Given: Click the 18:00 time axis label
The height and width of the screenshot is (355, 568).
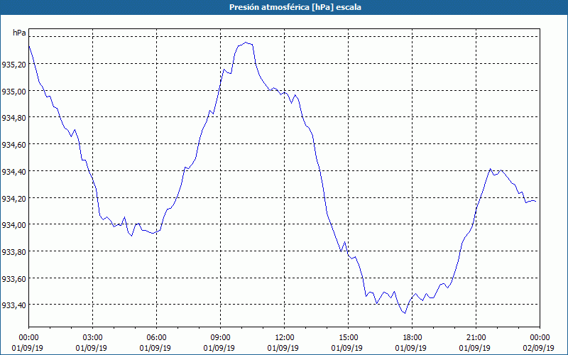Looking at the screenshot, I should coord(413,338).
